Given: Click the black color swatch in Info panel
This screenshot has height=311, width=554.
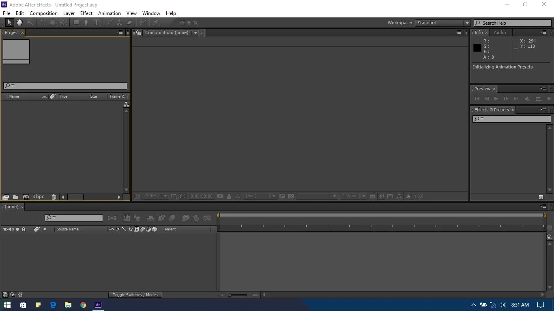Looking at the screenshot, I should click(x=477, y=48).
